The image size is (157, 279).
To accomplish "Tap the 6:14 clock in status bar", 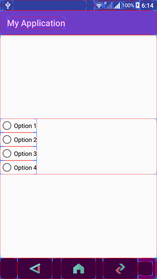I will pyautogui.click(x=147, y=5).
